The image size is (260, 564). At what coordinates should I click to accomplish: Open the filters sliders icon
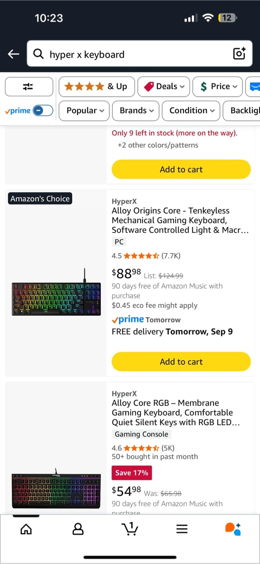(29, 87)
